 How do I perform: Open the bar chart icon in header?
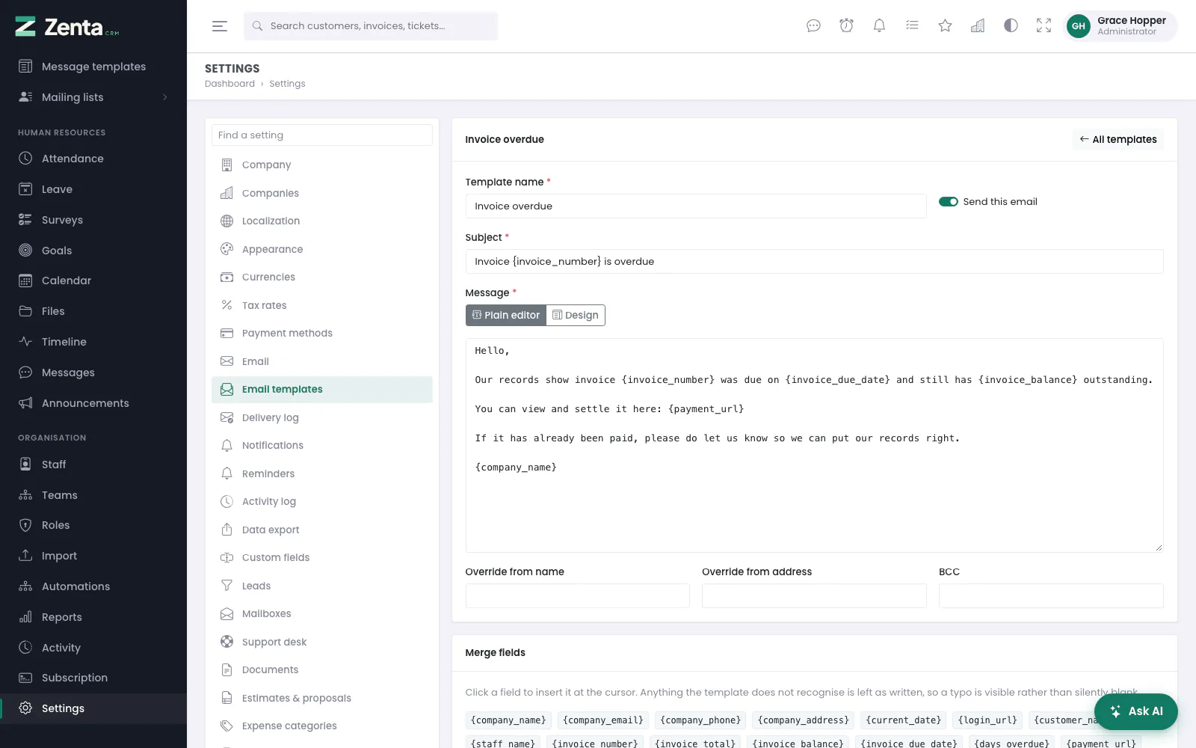(978, 26)
